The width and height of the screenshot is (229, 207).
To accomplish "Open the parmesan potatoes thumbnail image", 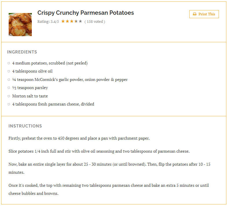I will coord(20,25).
